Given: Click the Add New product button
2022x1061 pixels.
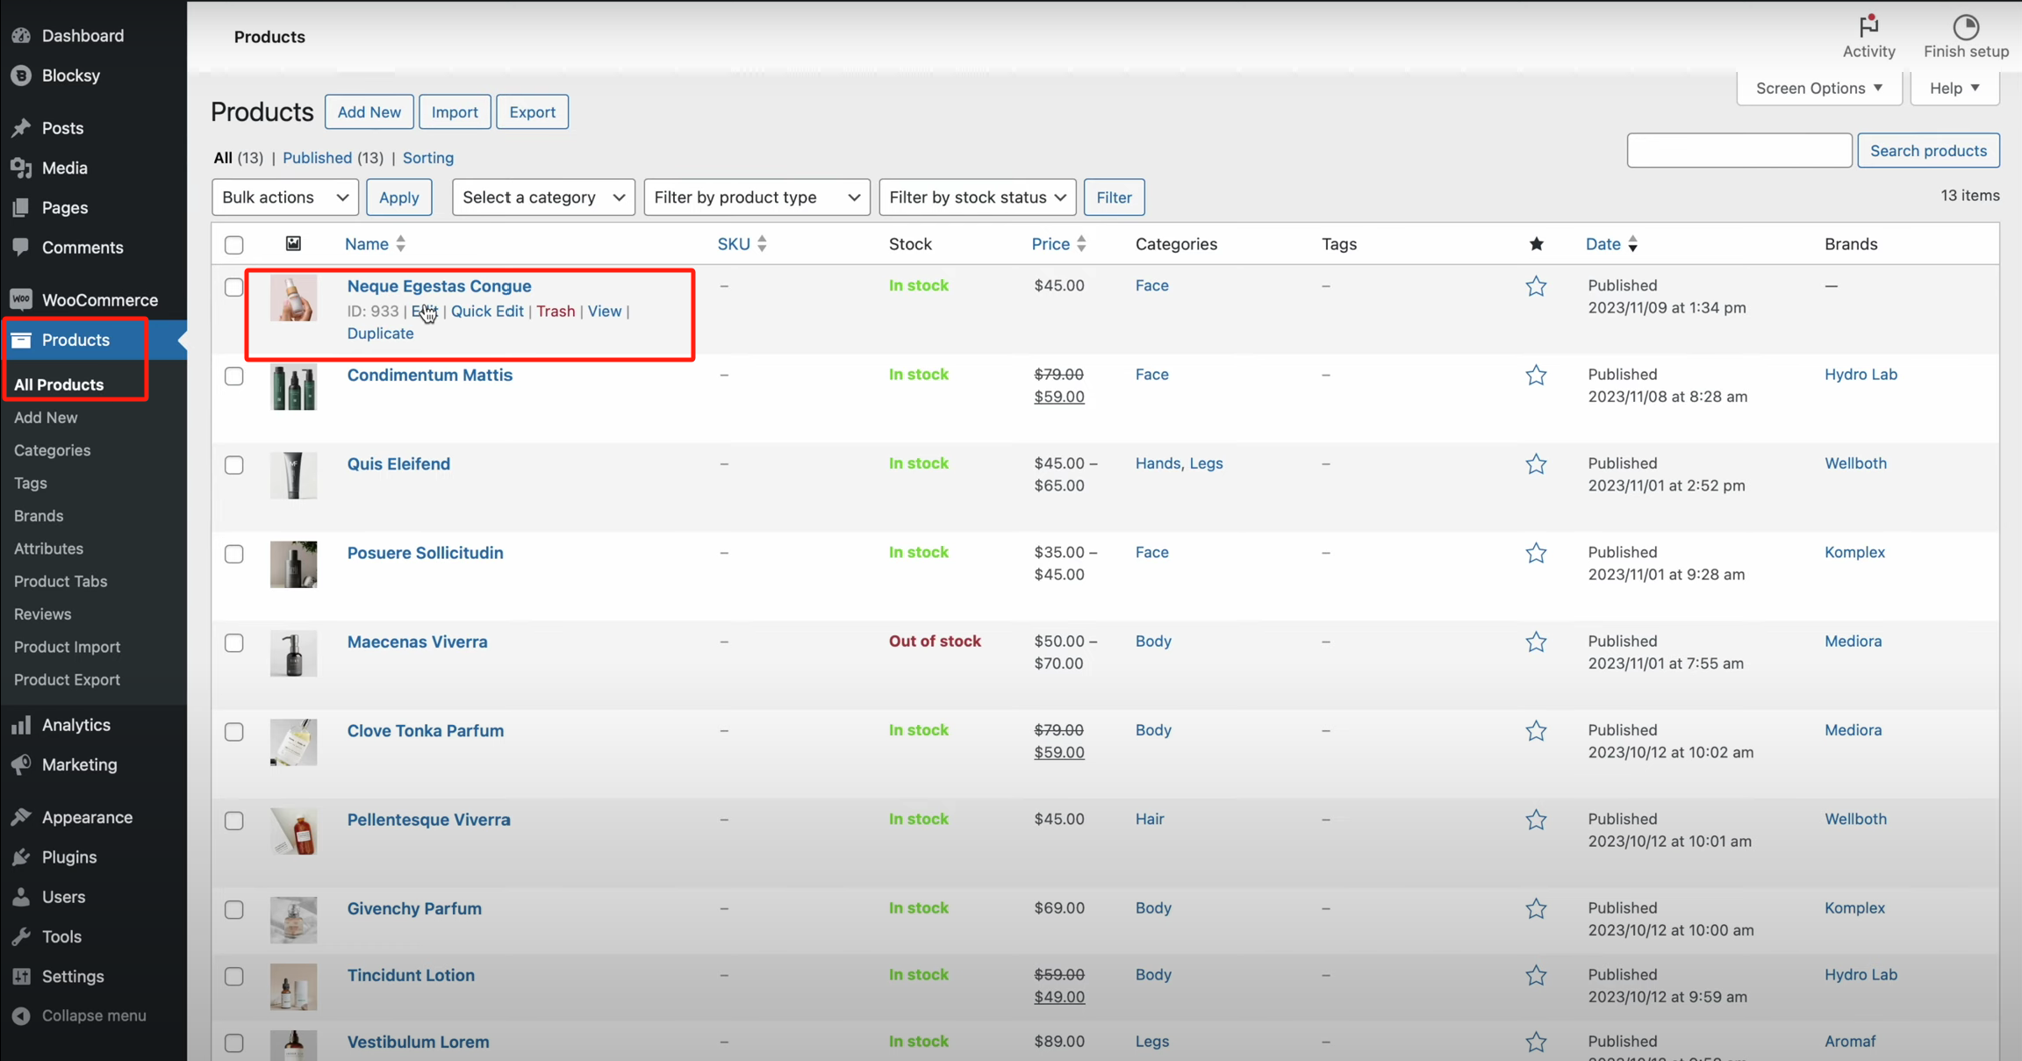Looking at the screenshot, I should (369, 112).
